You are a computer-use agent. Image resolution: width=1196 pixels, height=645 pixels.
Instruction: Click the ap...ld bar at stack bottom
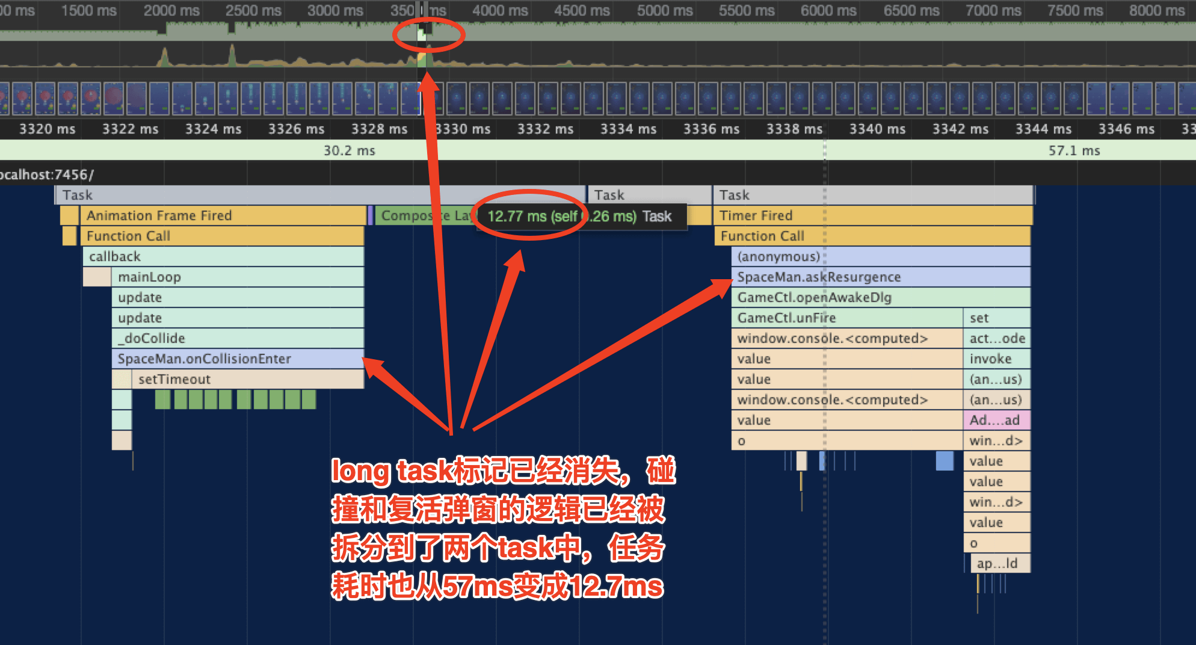(1000, 563)
